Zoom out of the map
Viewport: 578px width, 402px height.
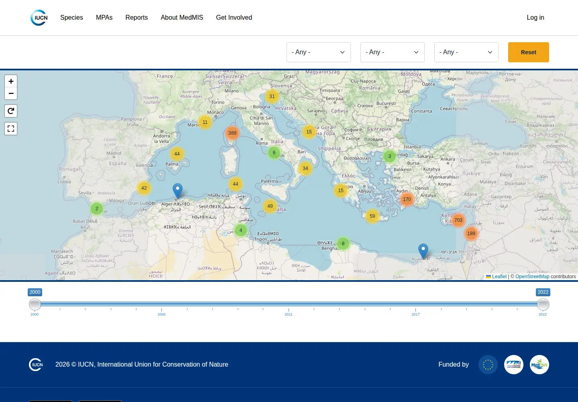click(11, 93)
